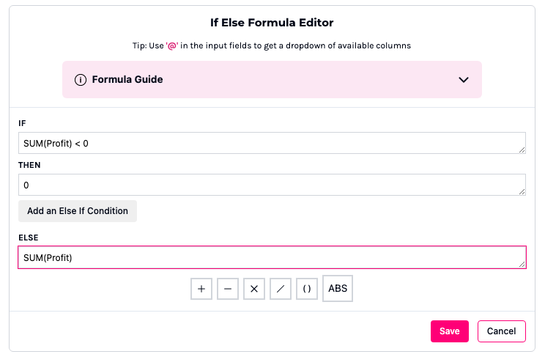Screen dimensions: 545x357
Task: Click the IF condition input field
Action: pyautogui.click(x=271, y=143)
